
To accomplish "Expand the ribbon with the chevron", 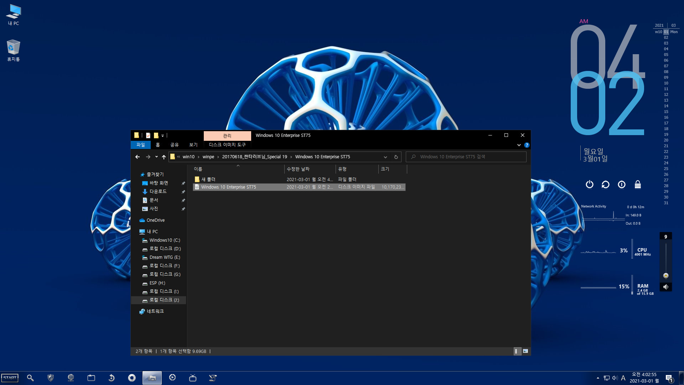I will pyautogui.click(x=519, y=145).
